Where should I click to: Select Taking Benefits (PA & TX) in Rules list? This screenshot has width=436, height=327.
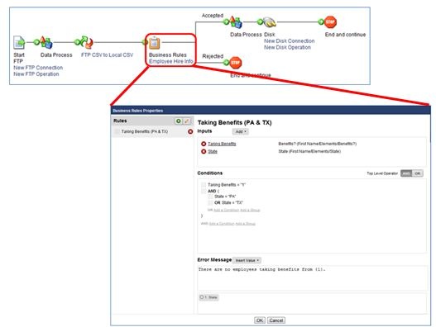pos(145,131)
